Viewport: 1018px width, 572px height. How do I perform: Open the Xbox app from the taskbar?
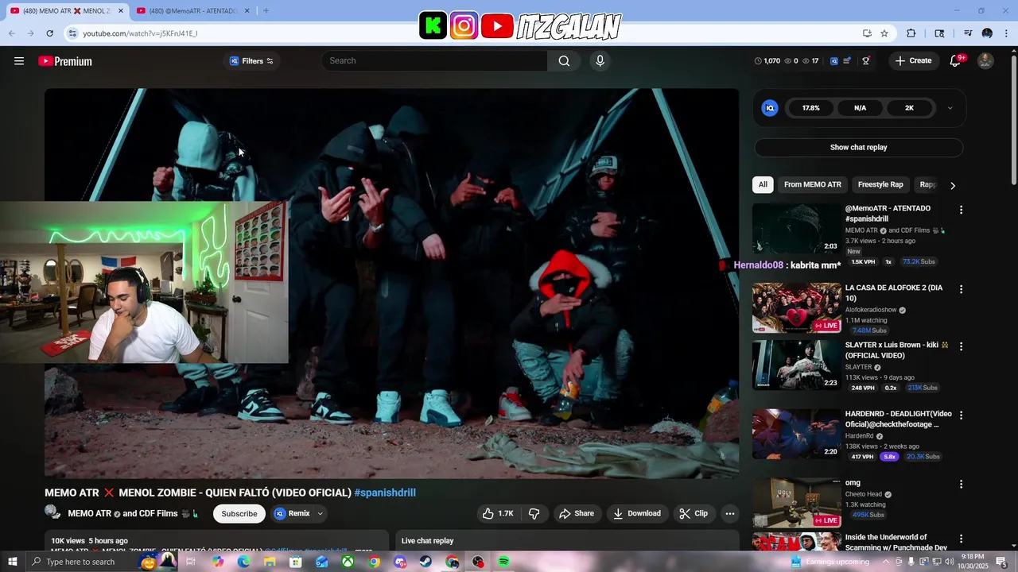[x=348, y=562]
